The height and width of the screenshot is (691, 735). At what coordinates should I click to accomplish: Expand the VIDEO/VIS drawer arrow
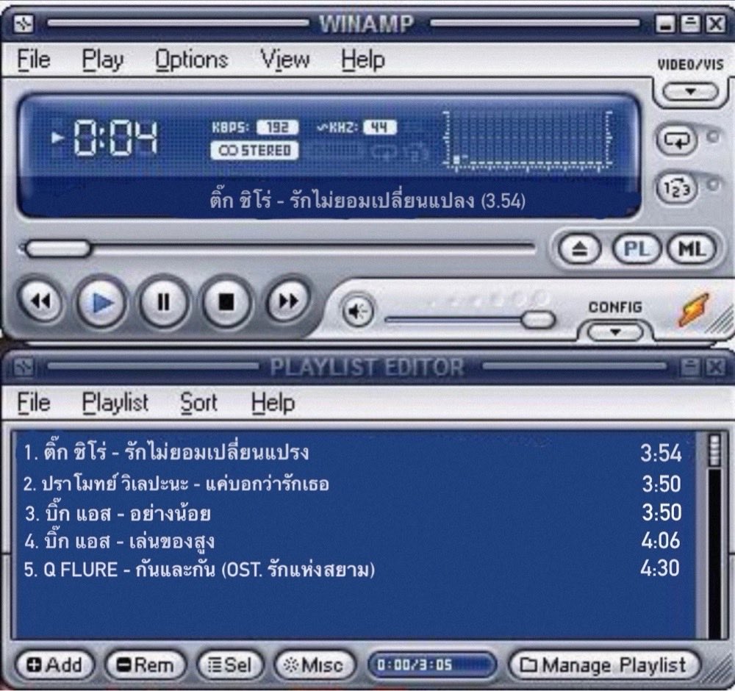click(x=690, y=91)
